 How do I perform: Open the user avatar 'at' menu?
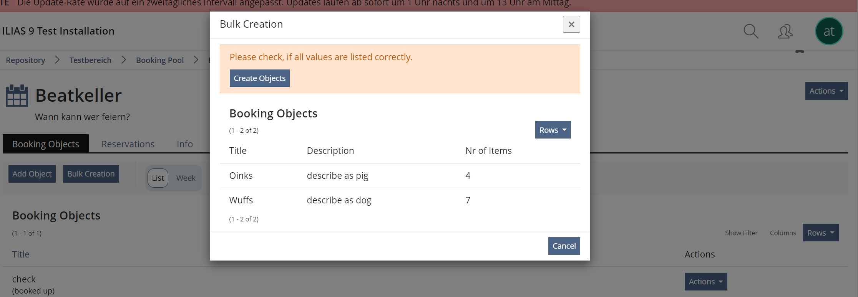click(x=829, y=31)
